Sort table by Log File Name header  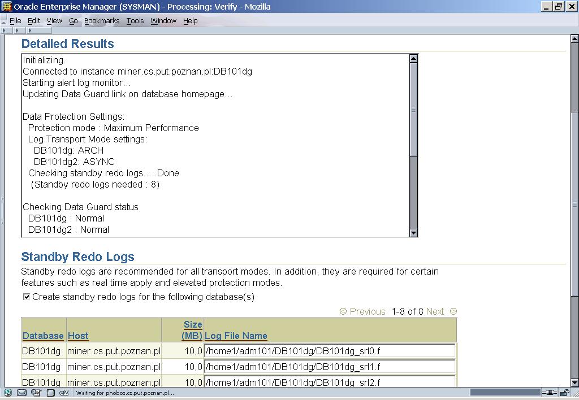pos(236,336)
